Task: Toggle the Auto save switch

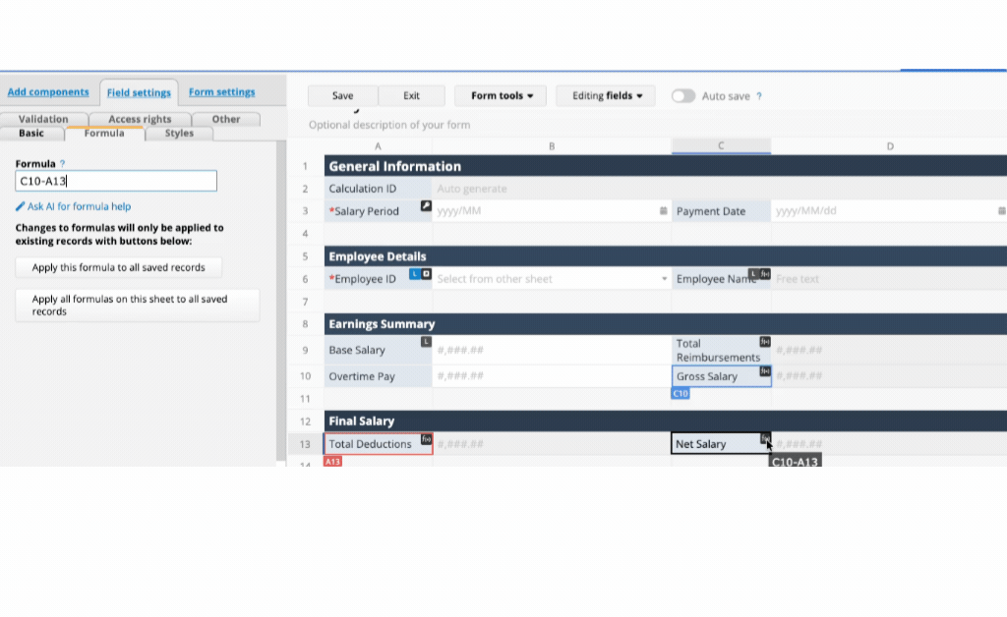Action: [683, 96]
